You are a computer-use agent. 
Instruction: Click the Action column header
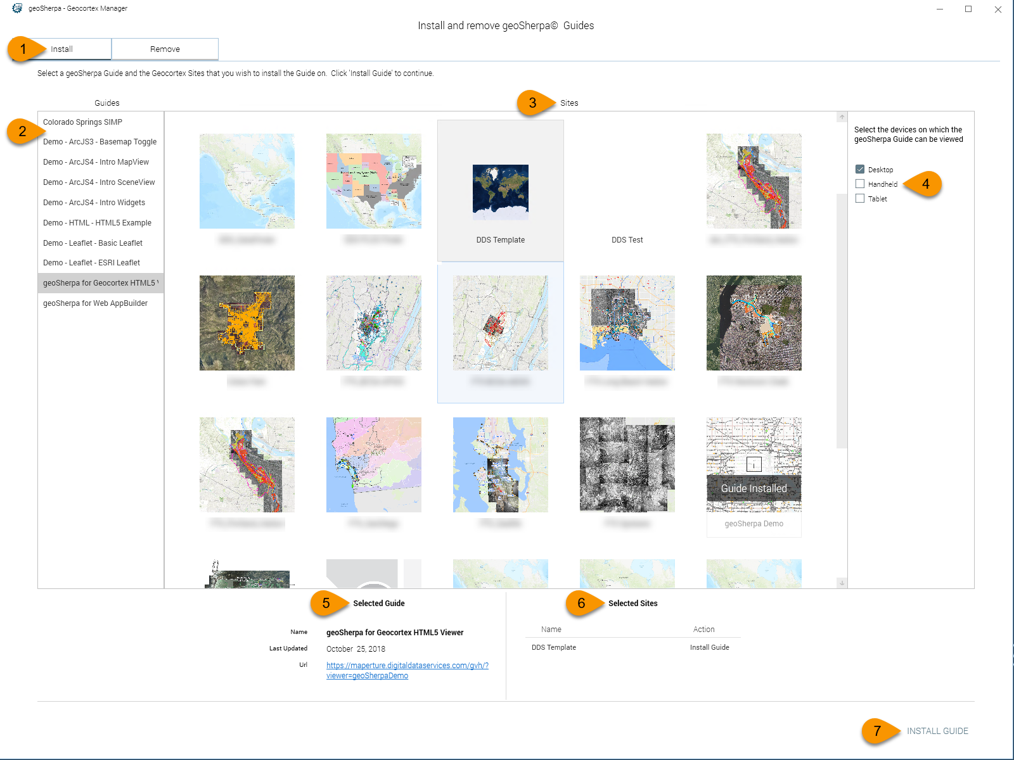click(703, 630)
